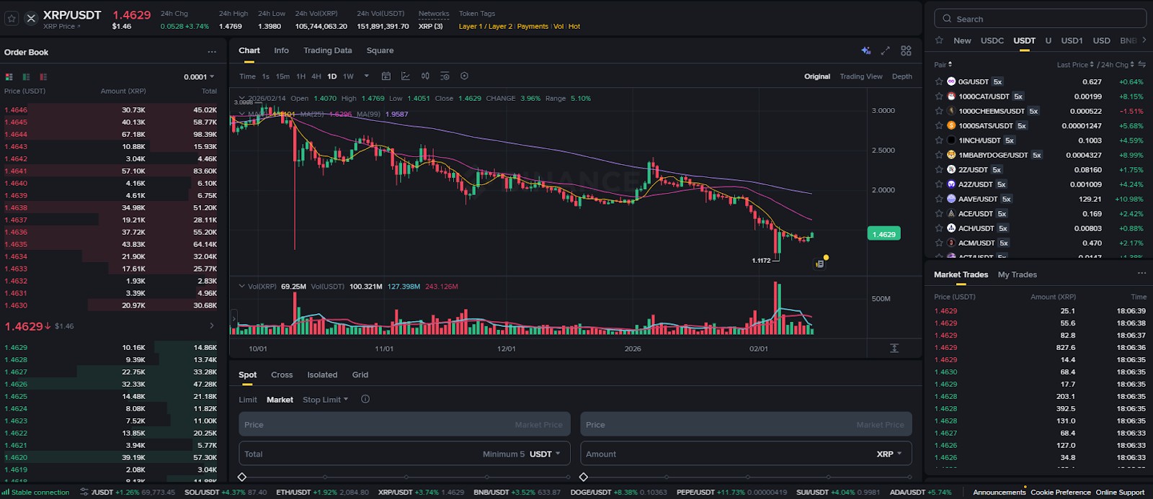Click the Payments token tag
The width and height of the screenshot is (1153, 499).
tap(533, 27)
